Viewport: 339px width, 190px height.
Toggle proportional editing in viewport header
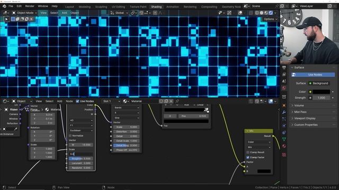click(x=155, y=13)
